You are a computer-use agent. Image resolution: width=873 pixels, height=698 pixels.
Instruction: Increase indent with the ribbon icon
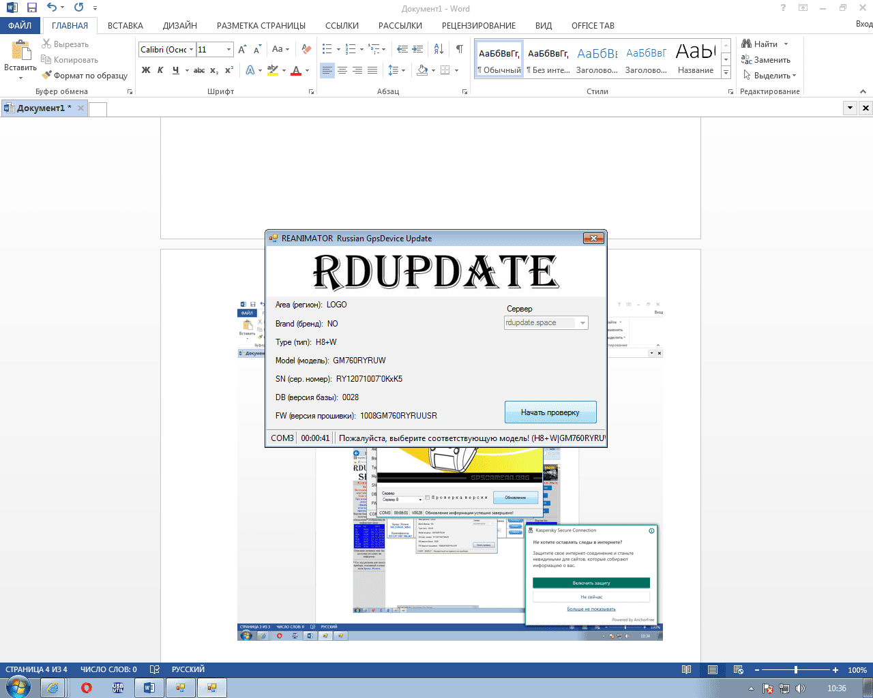coord(417,49)
